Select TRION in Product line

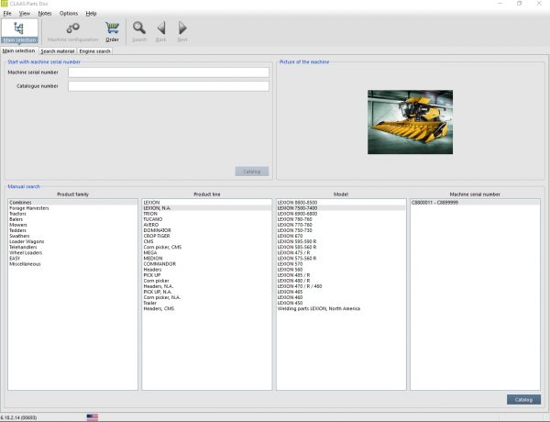207,214
